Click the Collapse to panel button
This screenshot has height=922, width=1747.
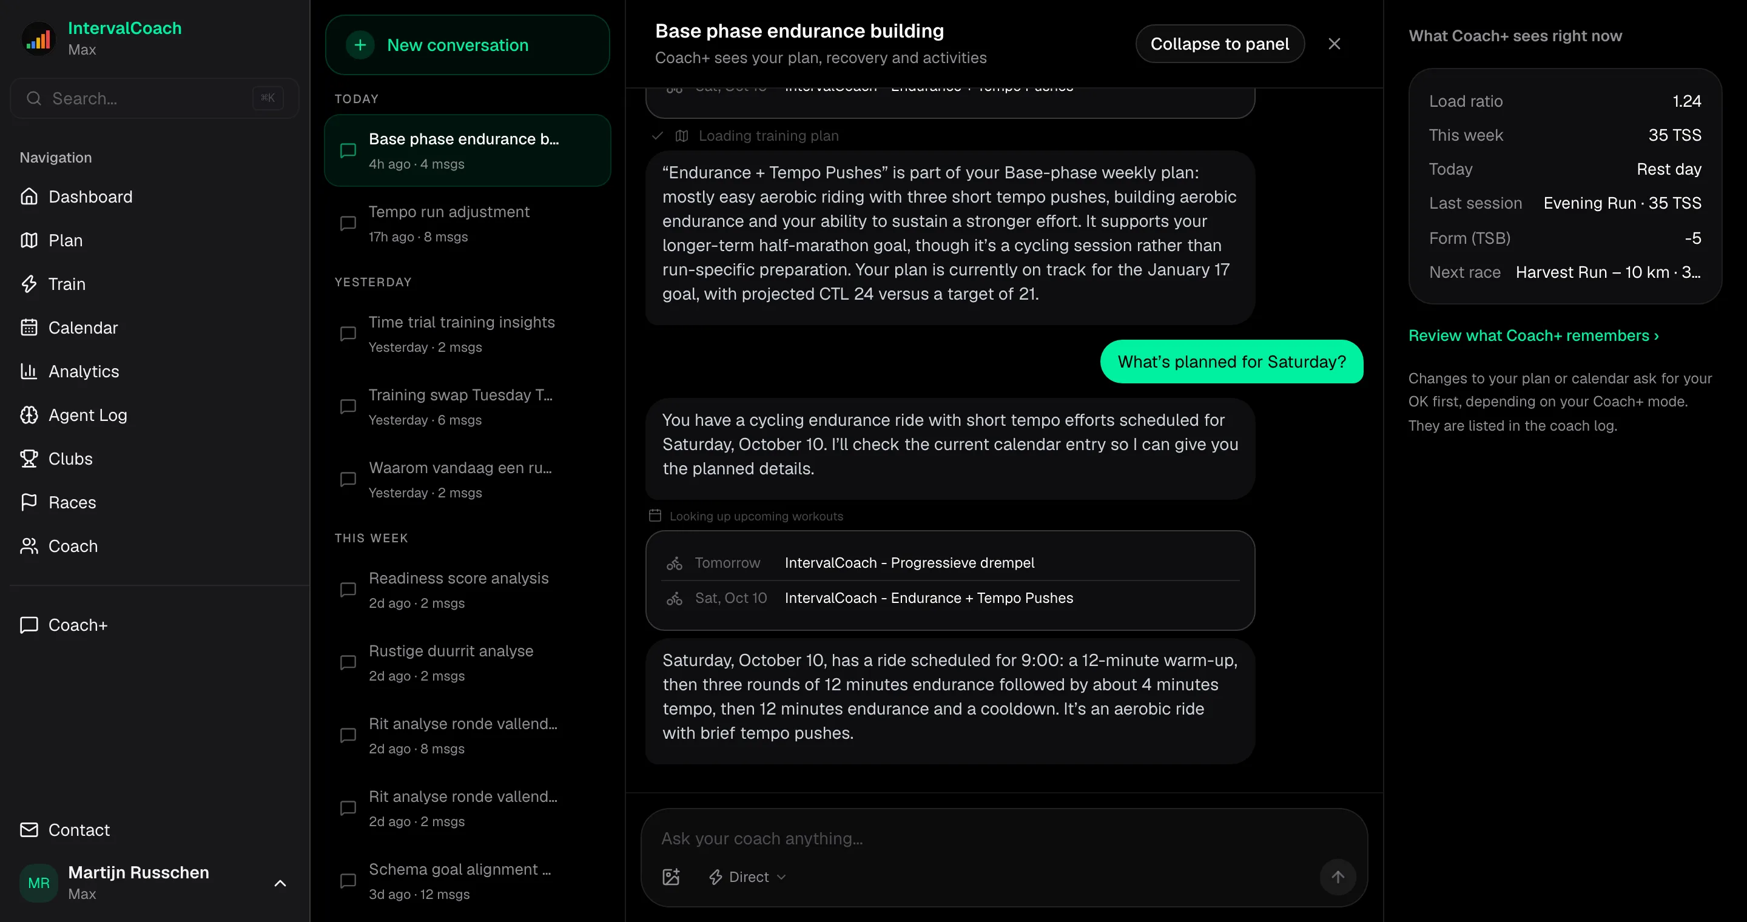(x=1219, y=44)
